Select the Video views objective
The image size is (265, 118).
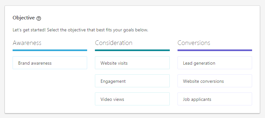pyautogui.click(x=132, y=99)
